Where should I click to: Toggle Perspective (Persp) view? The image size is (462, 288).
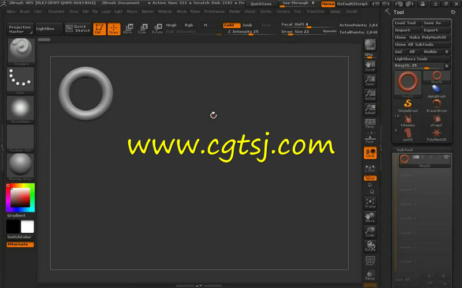(x=370, y=123)
